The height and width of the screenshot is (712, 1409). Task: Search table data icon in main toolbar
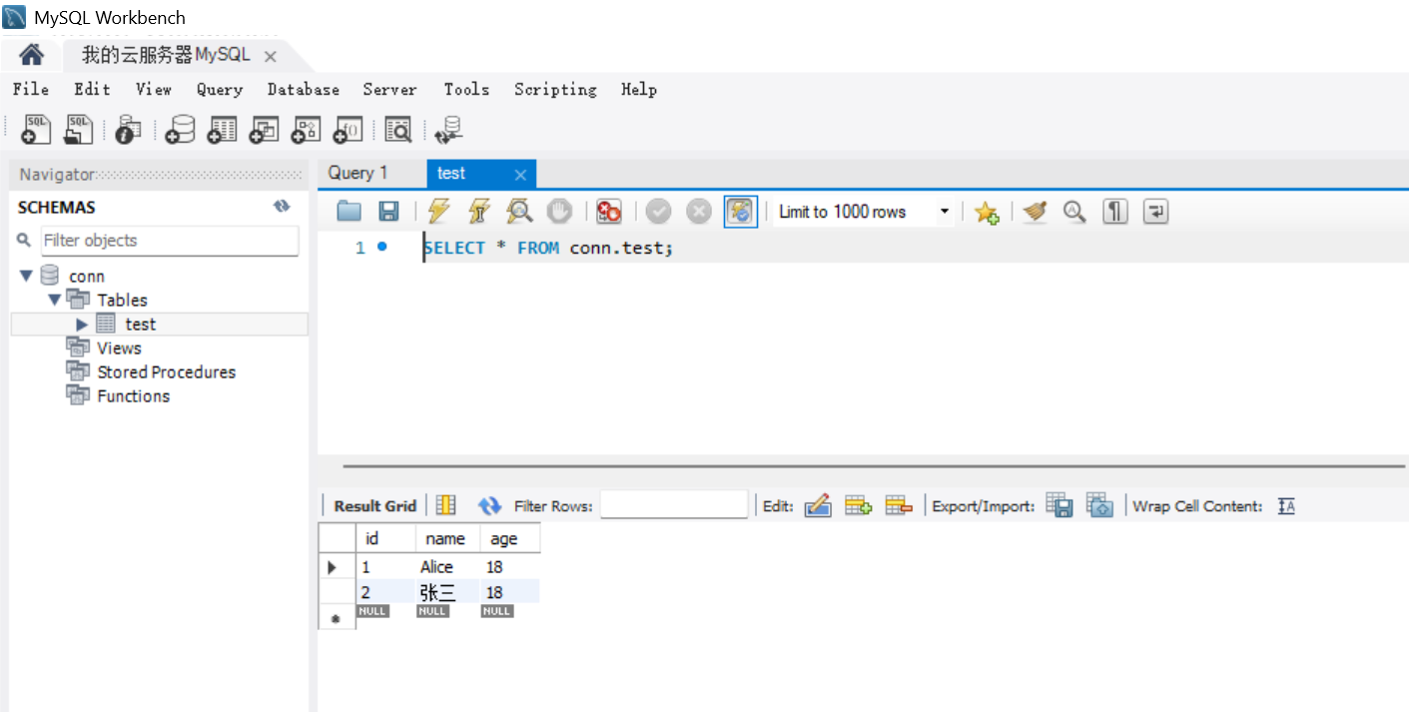tap(398, 130)
